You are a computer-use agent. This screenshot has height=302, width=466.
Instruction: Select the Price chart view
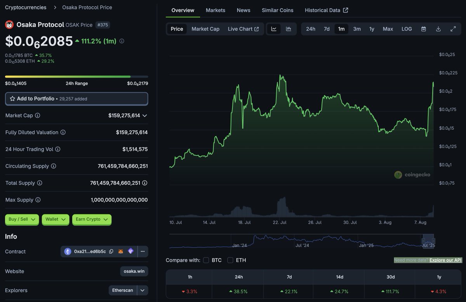[x=177, y=29]
